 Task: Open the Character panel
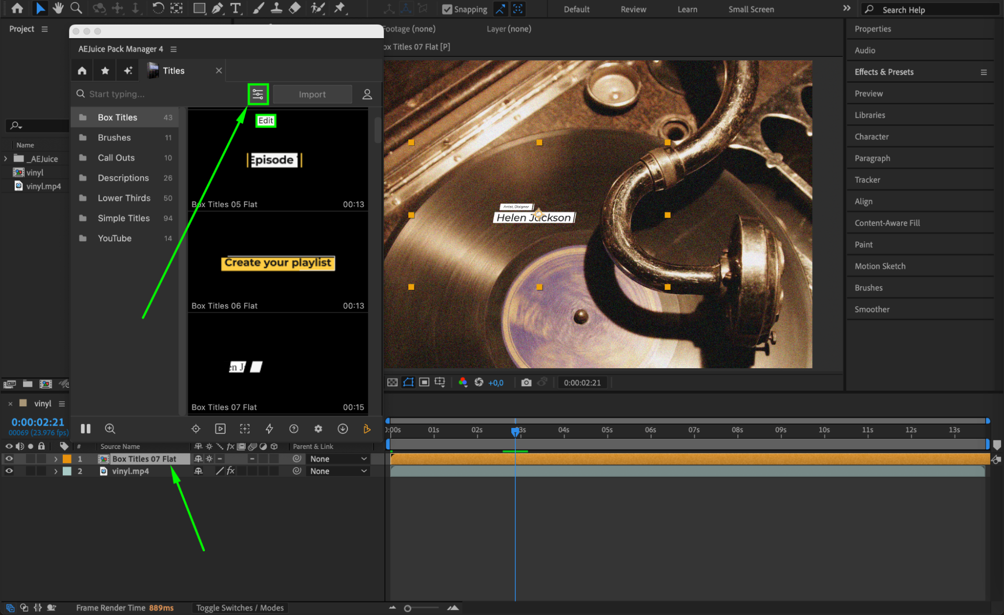coord(871,136)
